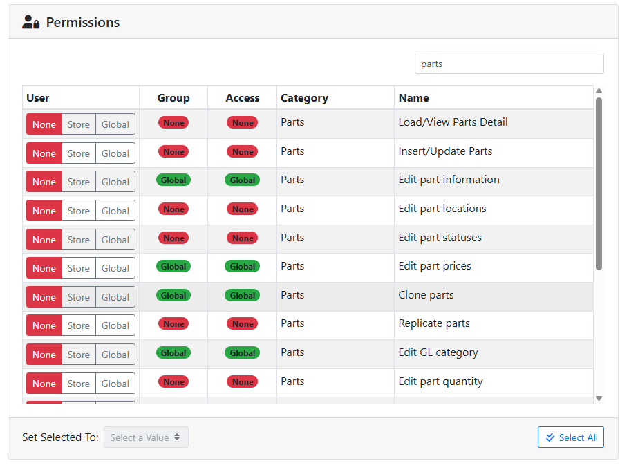
Task: Click None group badge for Replicate parts
Action: point(173,324)
